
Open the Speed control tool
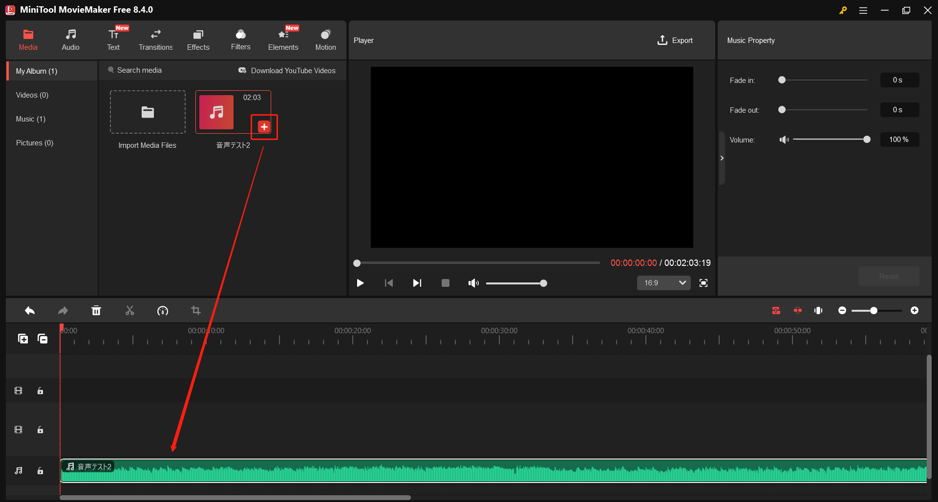(163, 310)
